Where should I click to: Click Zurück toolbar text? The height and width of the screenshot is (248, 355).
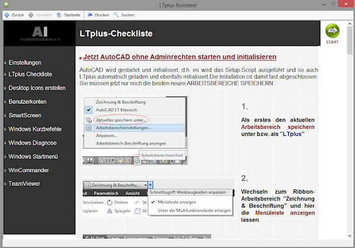(x=18, y=15)
